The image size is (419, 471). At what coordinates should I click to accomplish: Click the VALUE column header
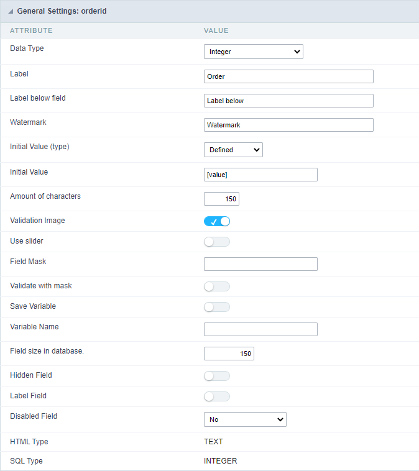coord(216,30)
